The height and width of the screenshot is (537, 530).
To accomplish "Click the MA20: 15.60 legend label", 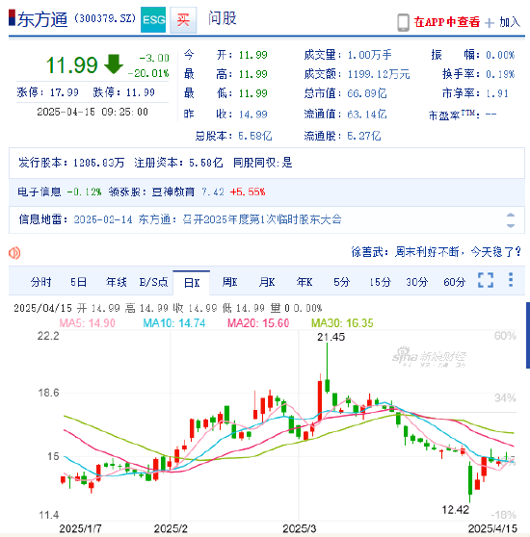I will [x=258, y=323].
